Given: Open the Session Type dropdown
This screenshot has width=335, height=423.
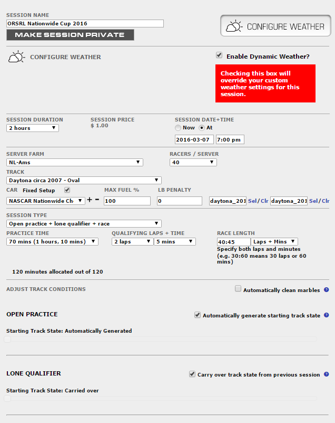Looking at the screenshot, I should click(x=84, y=224).
